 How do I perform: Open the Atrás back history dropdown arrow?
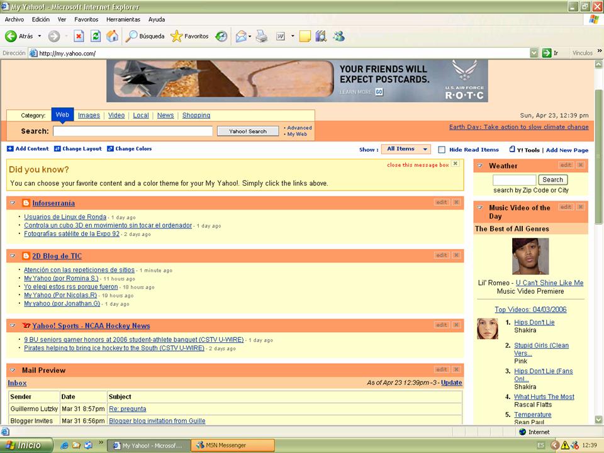click(39, 36)
